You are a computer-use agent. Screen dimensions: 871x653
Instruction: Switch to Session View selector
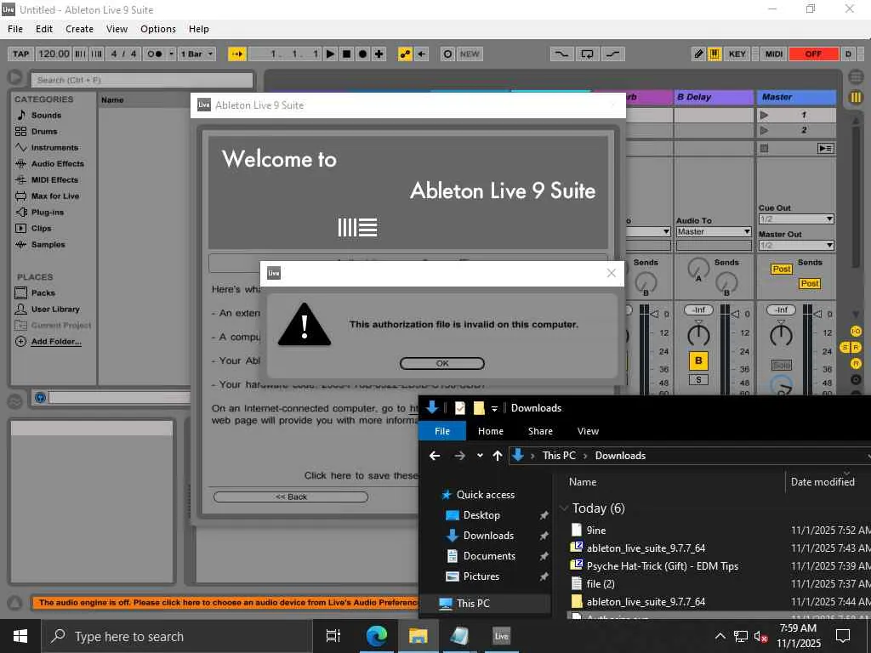point(856,97)
